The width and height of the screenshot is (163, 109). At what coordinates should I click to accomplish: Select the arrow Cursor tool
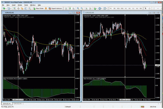pos(146,8)
